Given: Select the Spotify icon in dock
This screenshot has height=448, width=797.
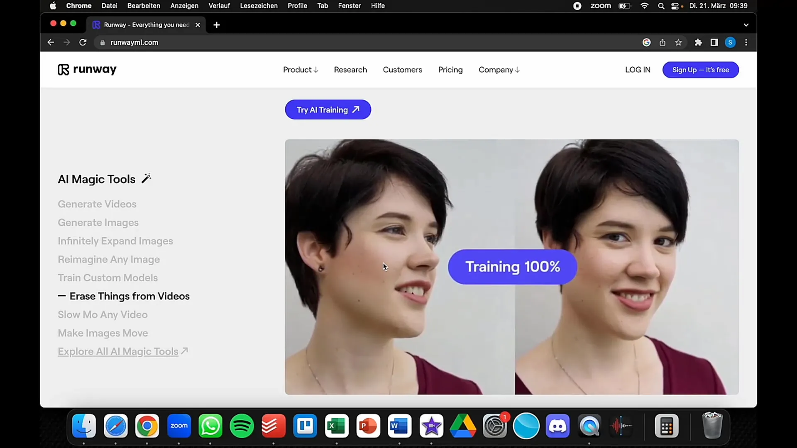Looking at the screenshot, I should pos(242,426).
